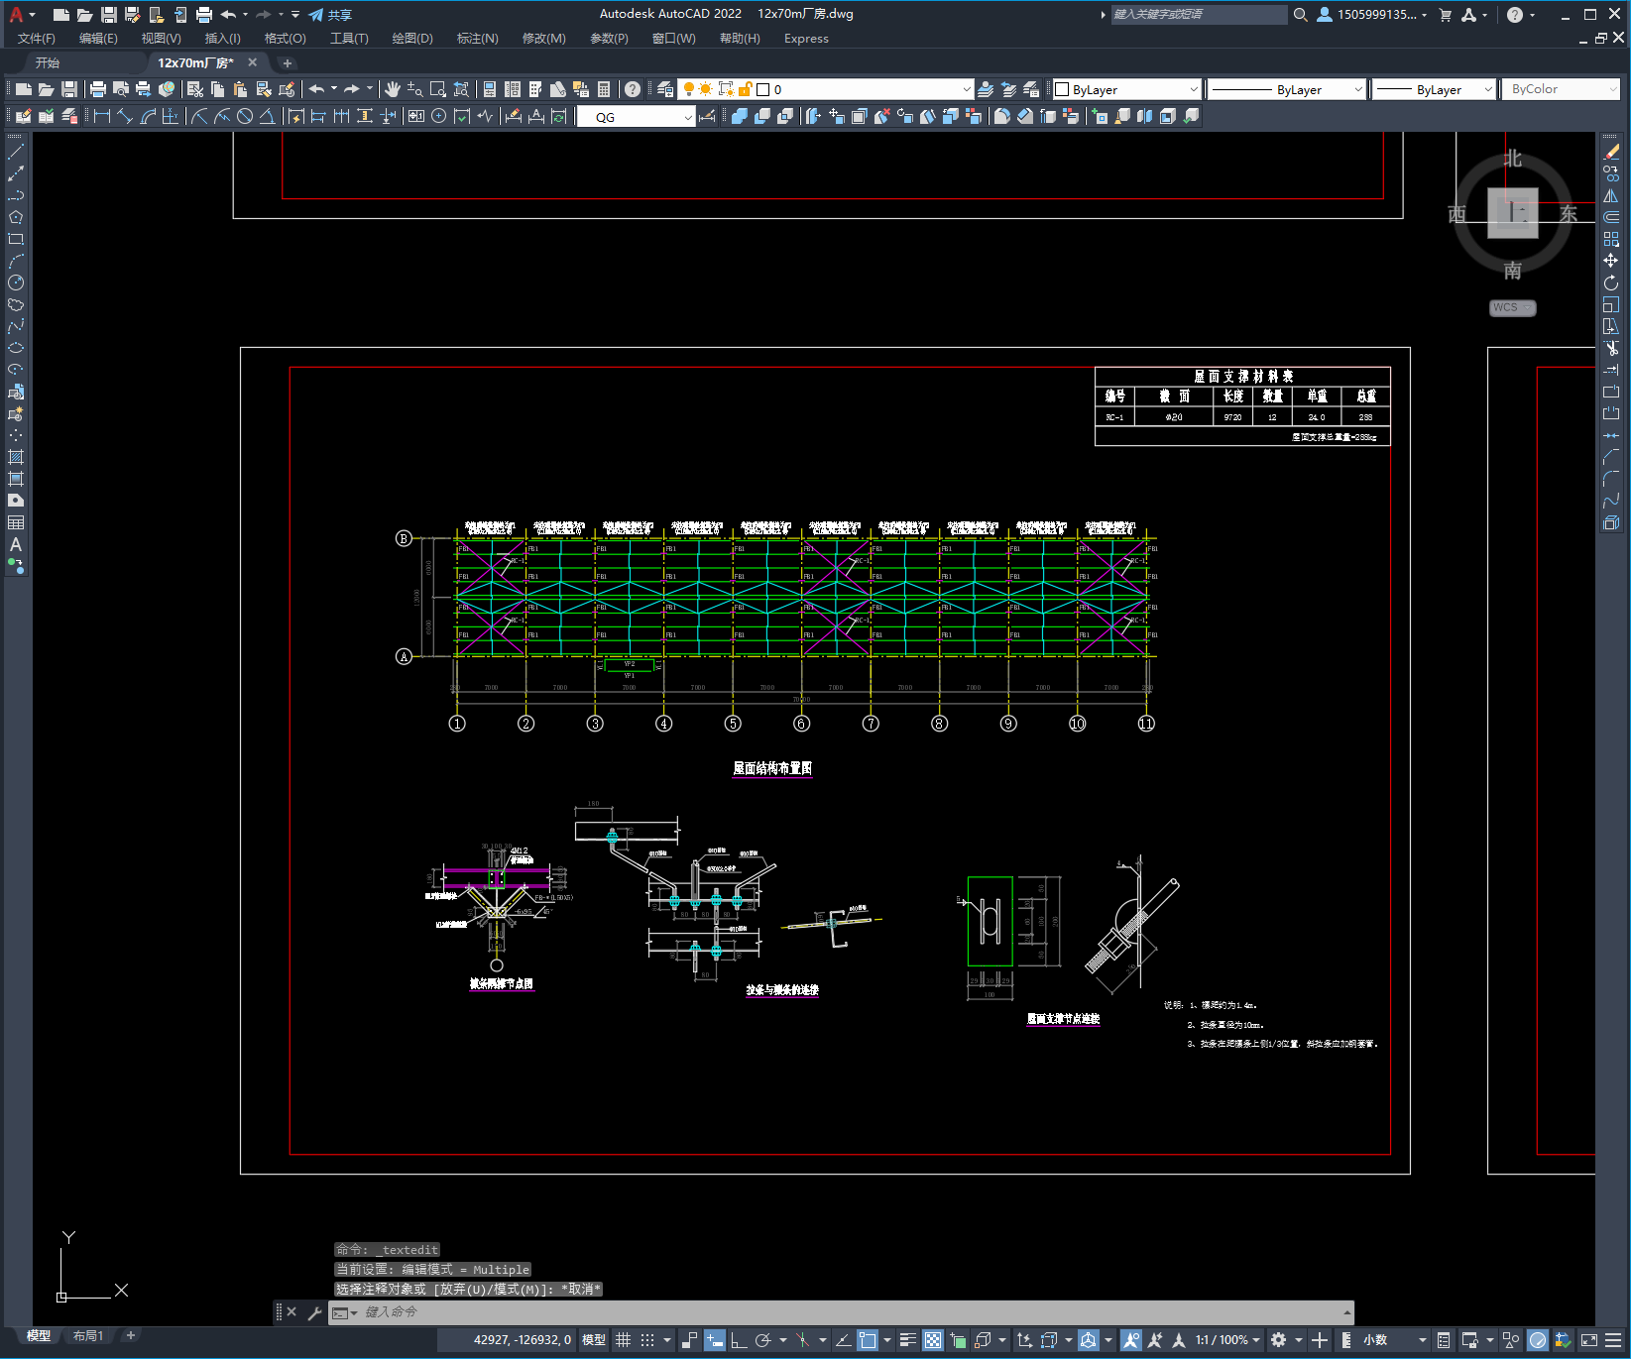Image resolution: width=1631 pixels, height=1359 pixels.
Task: Click the WCS label under the ViewCube
Action: pos(1512,307)
